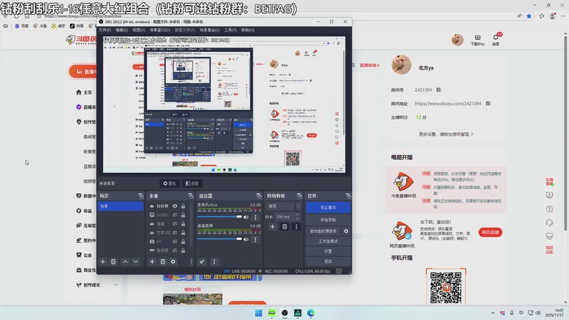The width and height of the screenshot is (569, 320).
Task: Open mixer panel three-dot menu
Action: pyautogui.click(x=214, y=262)
